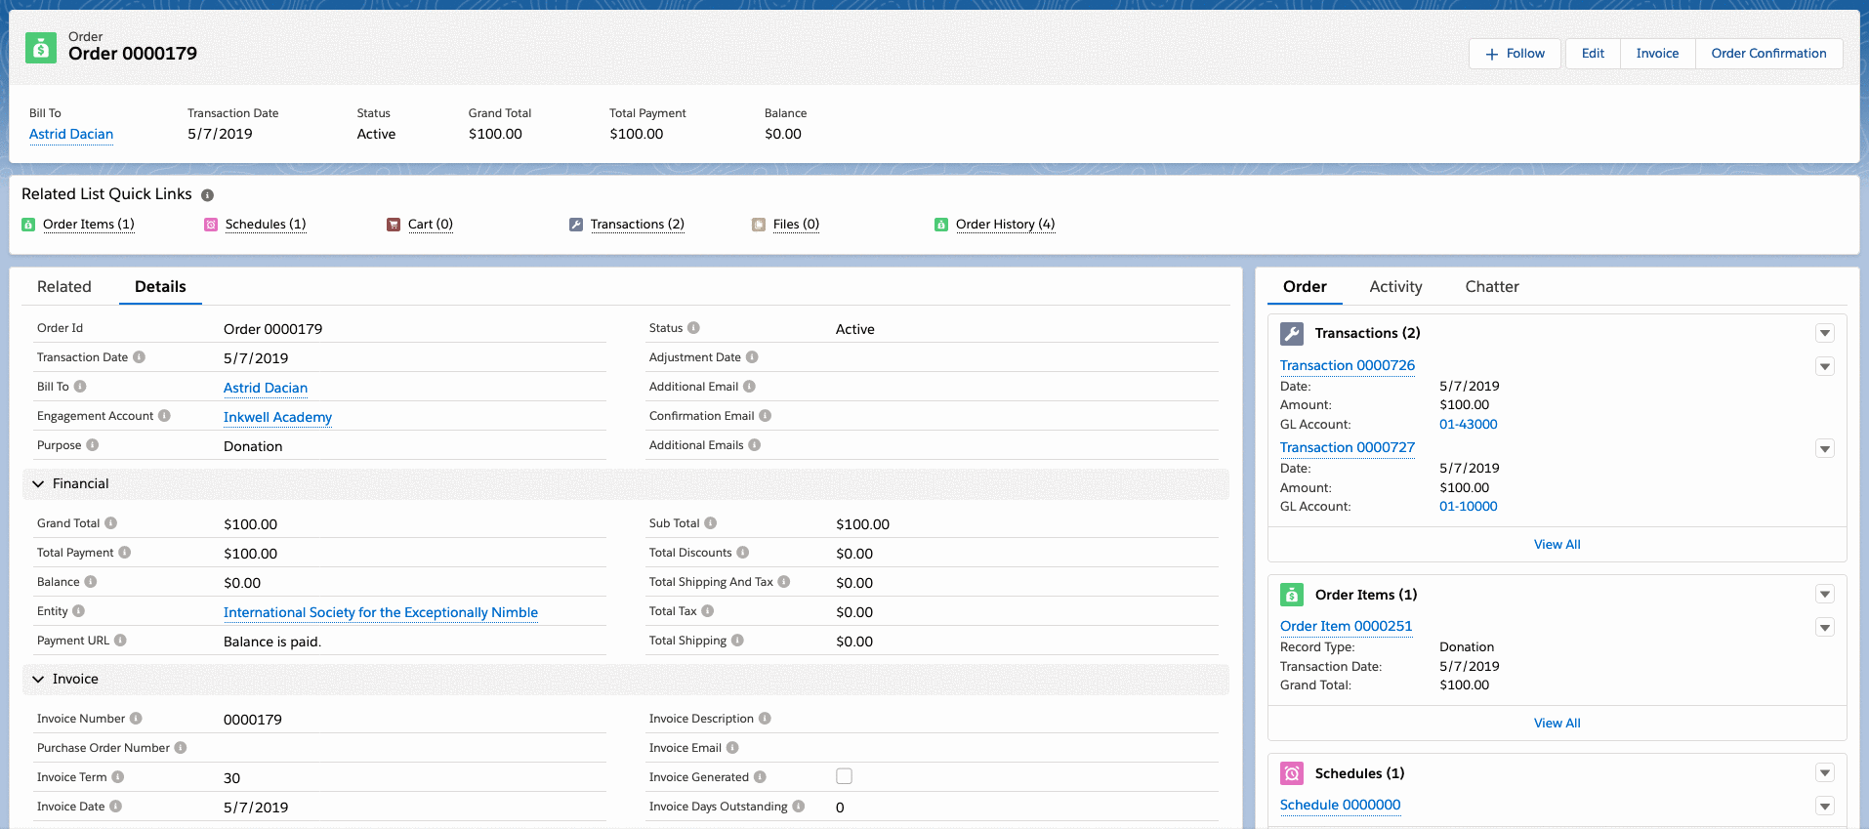Toggle the Invoice Generated checkbox
The image size is (1869, 829).
pos(844,776)
